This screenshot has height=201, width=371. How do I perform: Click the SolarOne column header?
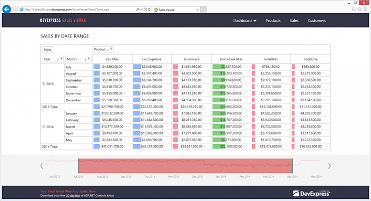[311, 59]
